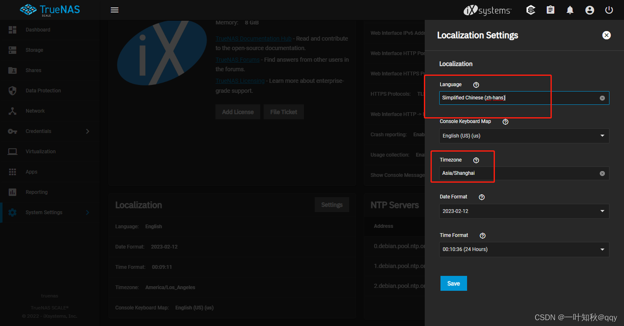Click the Add License button
Image resolution: width=624 pixels, height=326 pixels.
(x=238, y=112)
